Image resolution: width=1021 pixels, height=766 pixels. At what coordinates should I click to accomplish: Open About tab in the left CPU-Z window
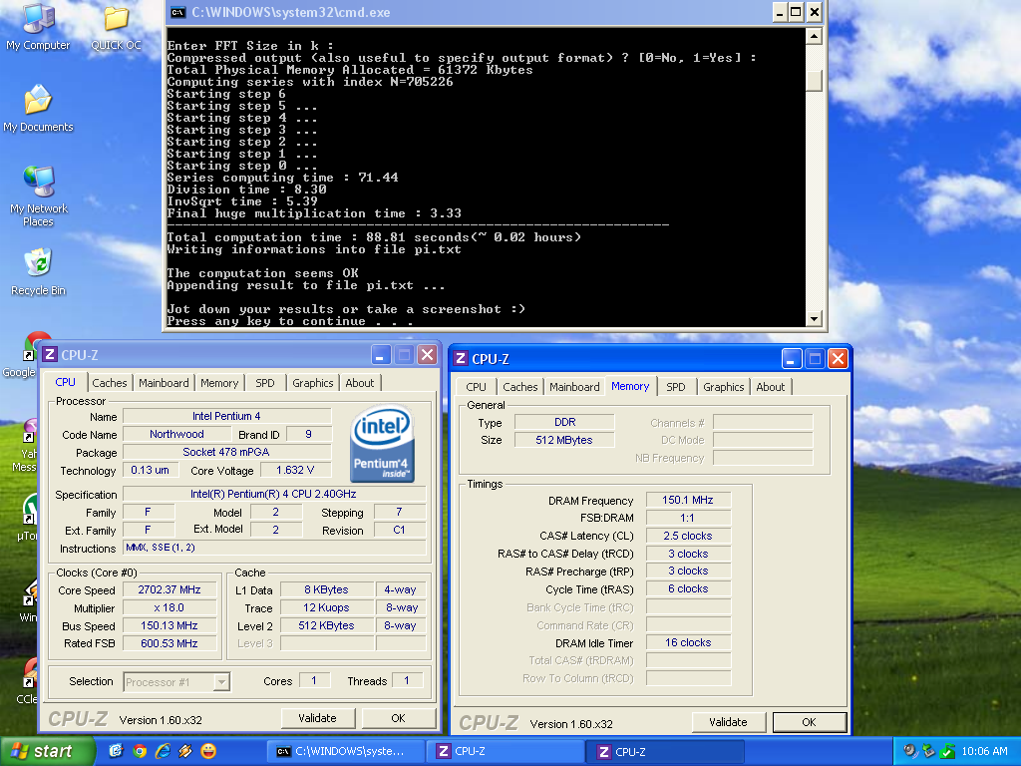coord(359,383)
